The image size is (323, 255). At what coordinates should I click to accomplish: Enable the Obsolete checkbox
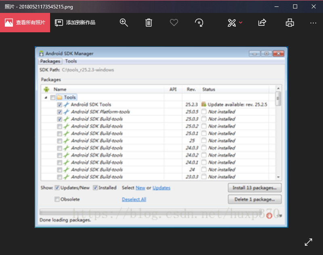click(57, 199)
